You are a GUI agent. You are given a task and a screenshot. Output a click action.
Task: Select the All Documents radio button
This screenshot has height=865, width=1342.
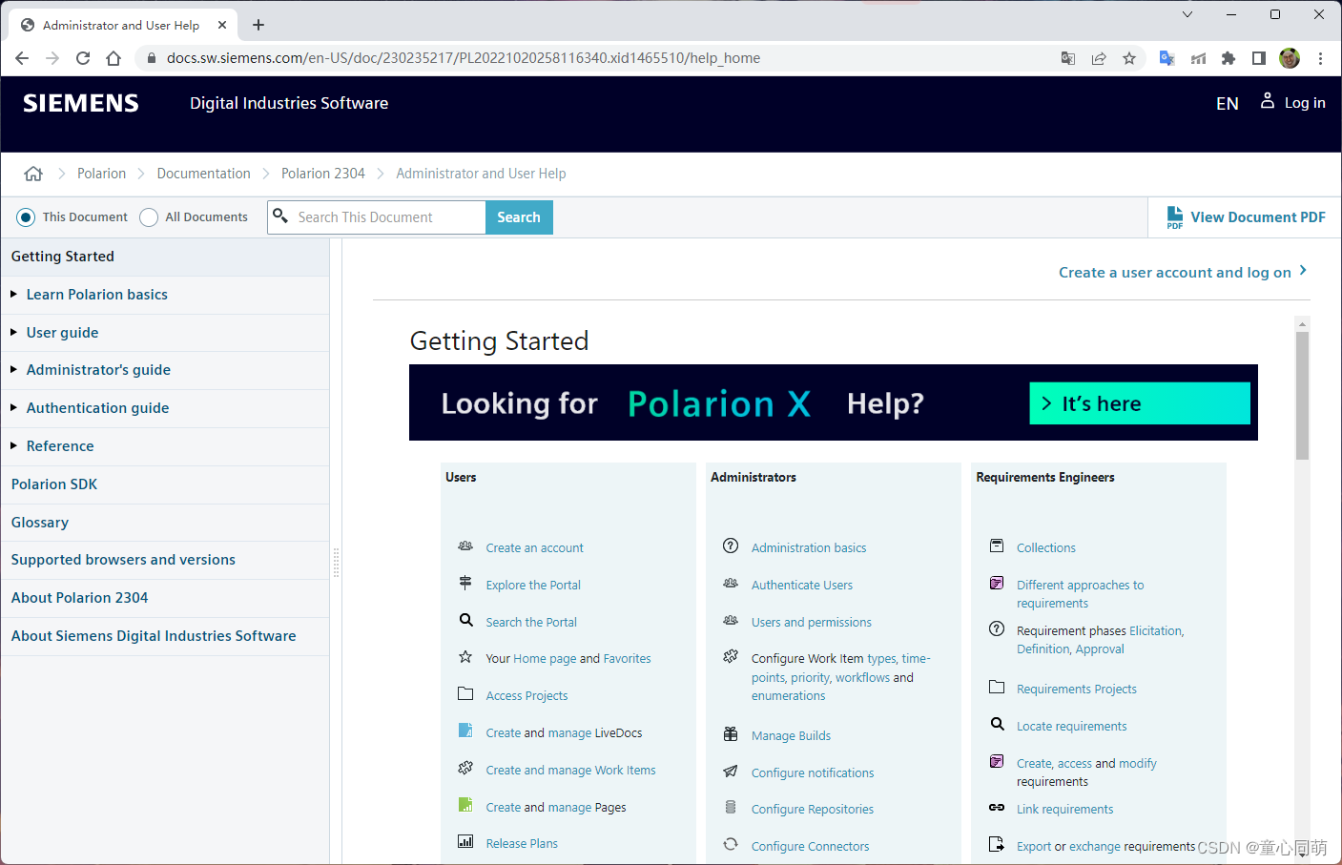pos(149,217)
